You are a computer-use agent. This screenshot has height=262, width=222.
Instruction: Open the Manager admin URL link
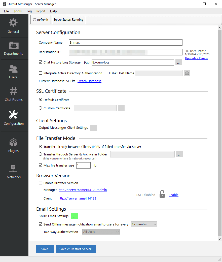[83, 190]
